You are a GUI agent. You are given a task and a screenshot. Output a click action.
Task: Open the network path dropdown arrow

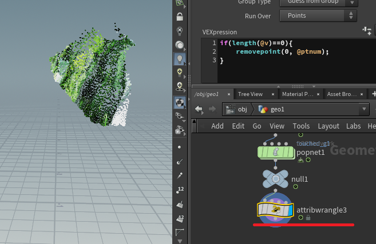pyautogui.click(x=364, y=109)
